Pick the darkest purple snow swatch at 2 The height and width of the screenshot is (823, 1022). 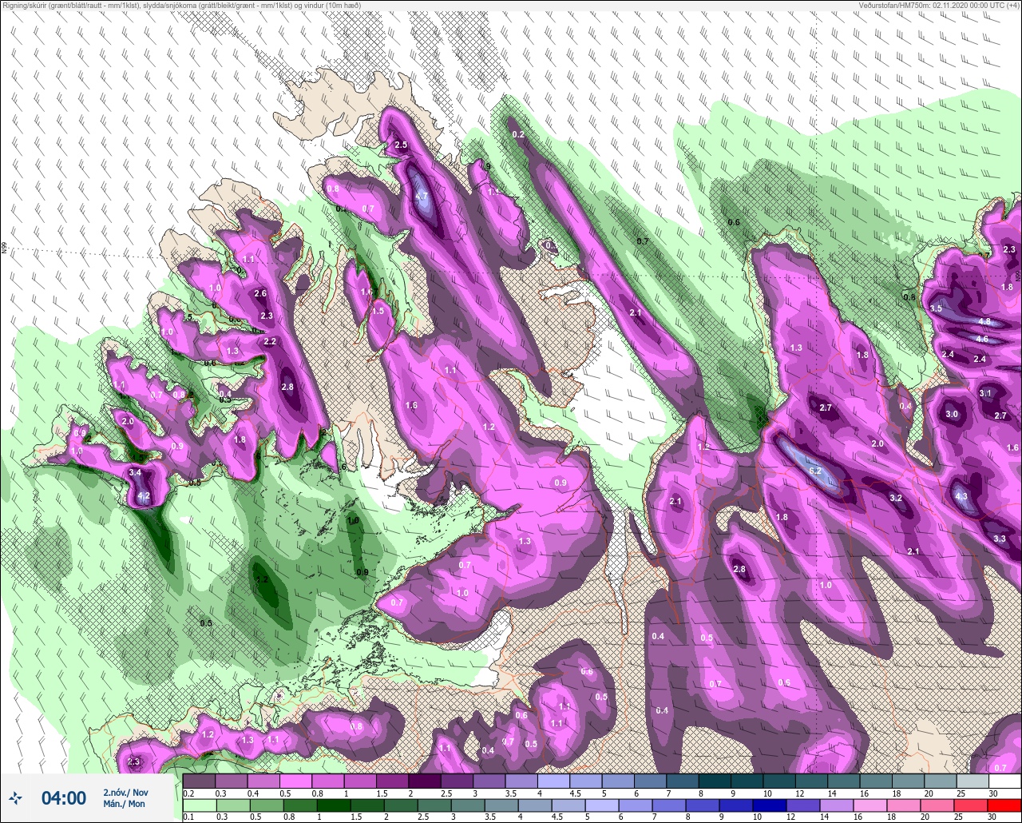pos(425,781)
